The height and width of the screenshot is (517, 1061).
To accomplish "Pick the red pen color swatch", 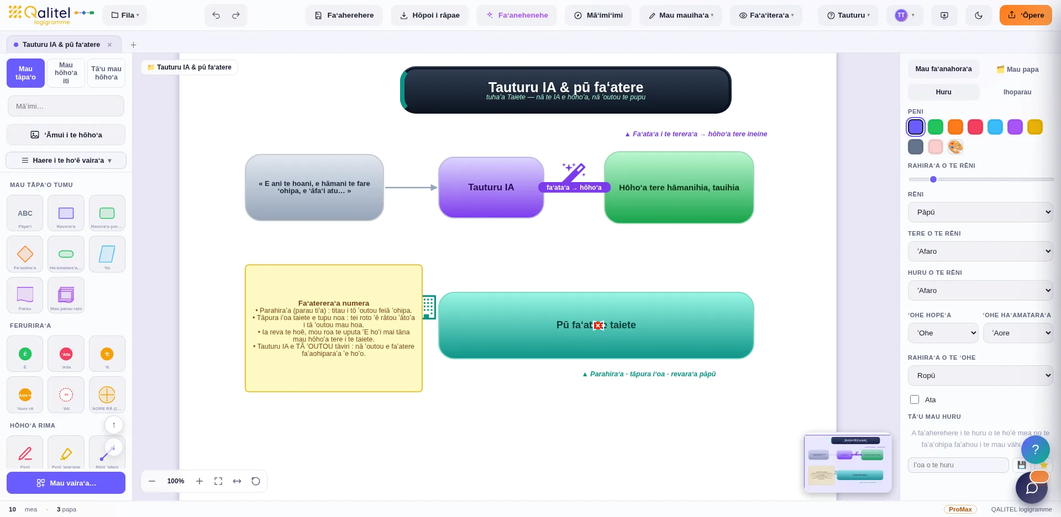I will [x=975, y=127].
